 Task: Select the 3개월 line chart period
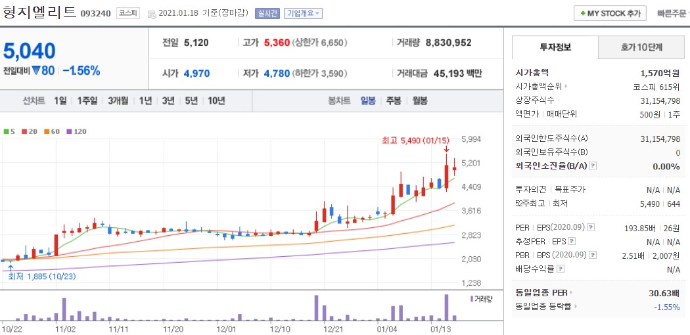tap(118, 100)
